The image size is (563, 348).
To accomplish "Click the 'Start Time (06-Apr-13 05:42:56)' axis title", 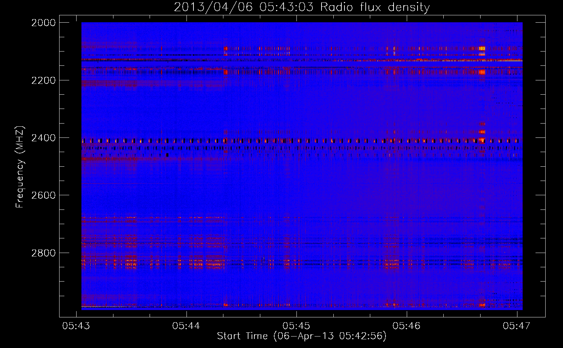I will pos(302,336).
